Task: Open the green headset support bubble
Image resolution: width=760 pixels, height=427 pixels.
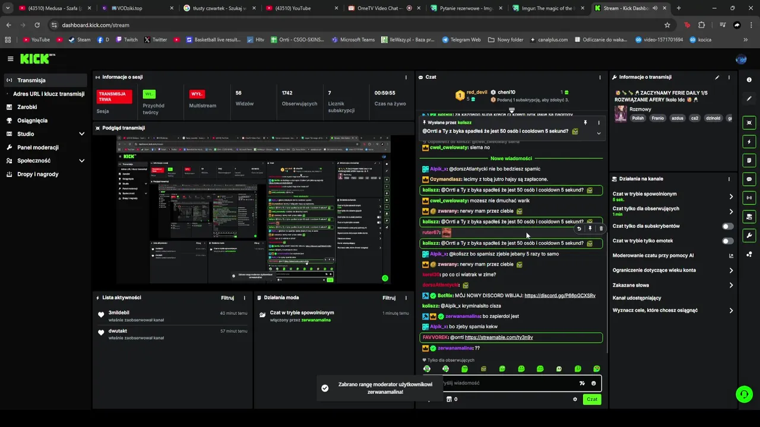Action: pos(744,394)
